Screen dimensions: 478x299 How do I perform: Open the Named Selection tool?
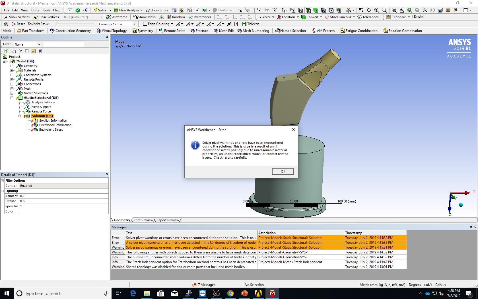point(290,31)
